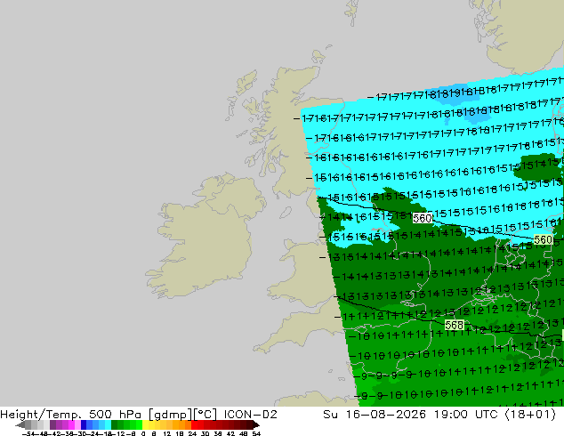Click the '560' contour label near the right edge

[x=544, y=239]
